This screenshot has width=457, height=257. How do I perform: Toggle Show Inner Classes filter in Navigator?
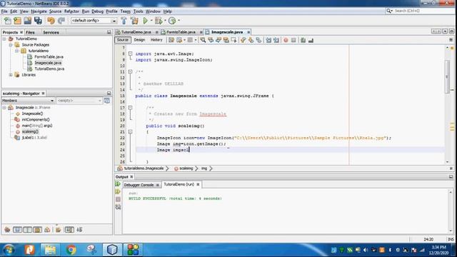tap(47, 230)
